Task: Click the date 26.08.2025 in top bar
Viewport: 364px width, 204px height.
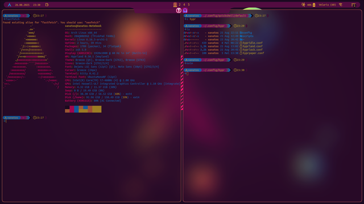Action: coord(22,5)
